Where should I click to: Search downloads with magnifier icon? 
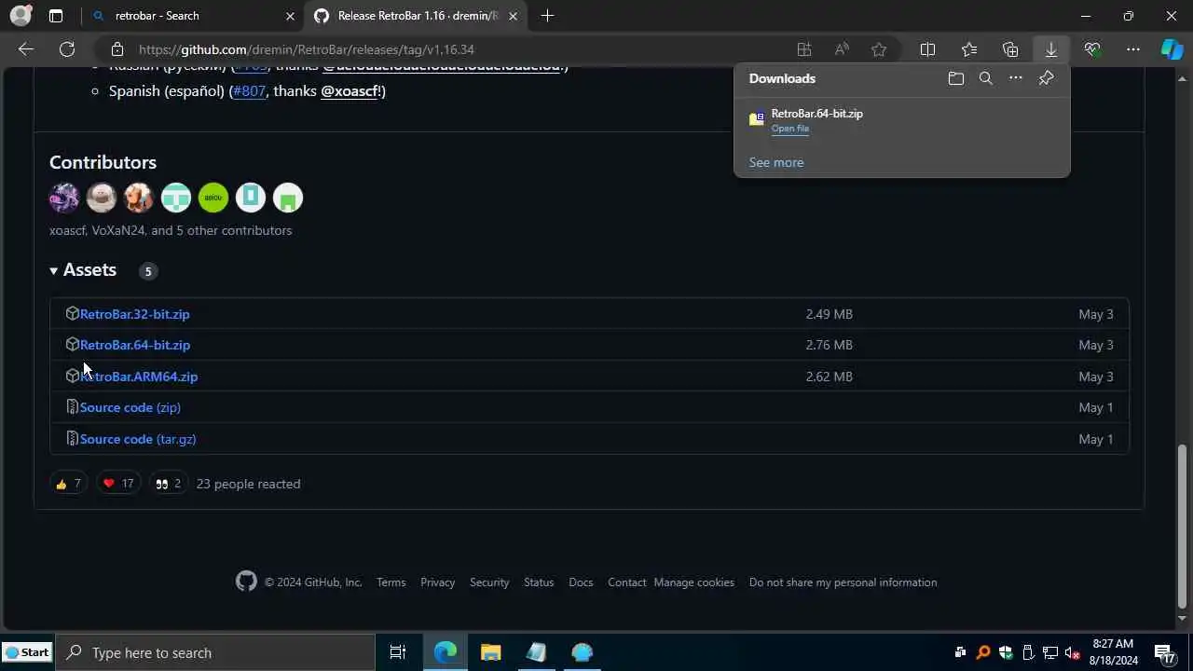pos(985,78)
